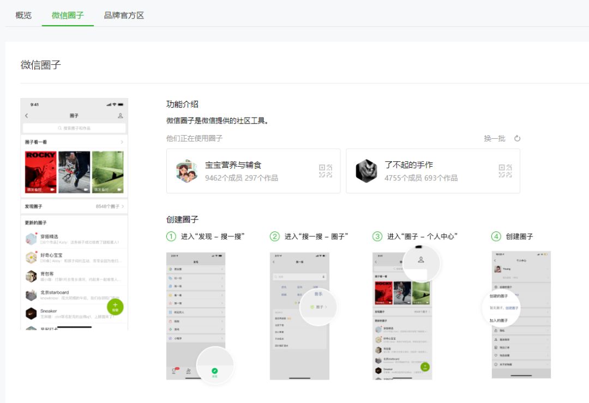Open the 了不起的手作 circle card

432,171
